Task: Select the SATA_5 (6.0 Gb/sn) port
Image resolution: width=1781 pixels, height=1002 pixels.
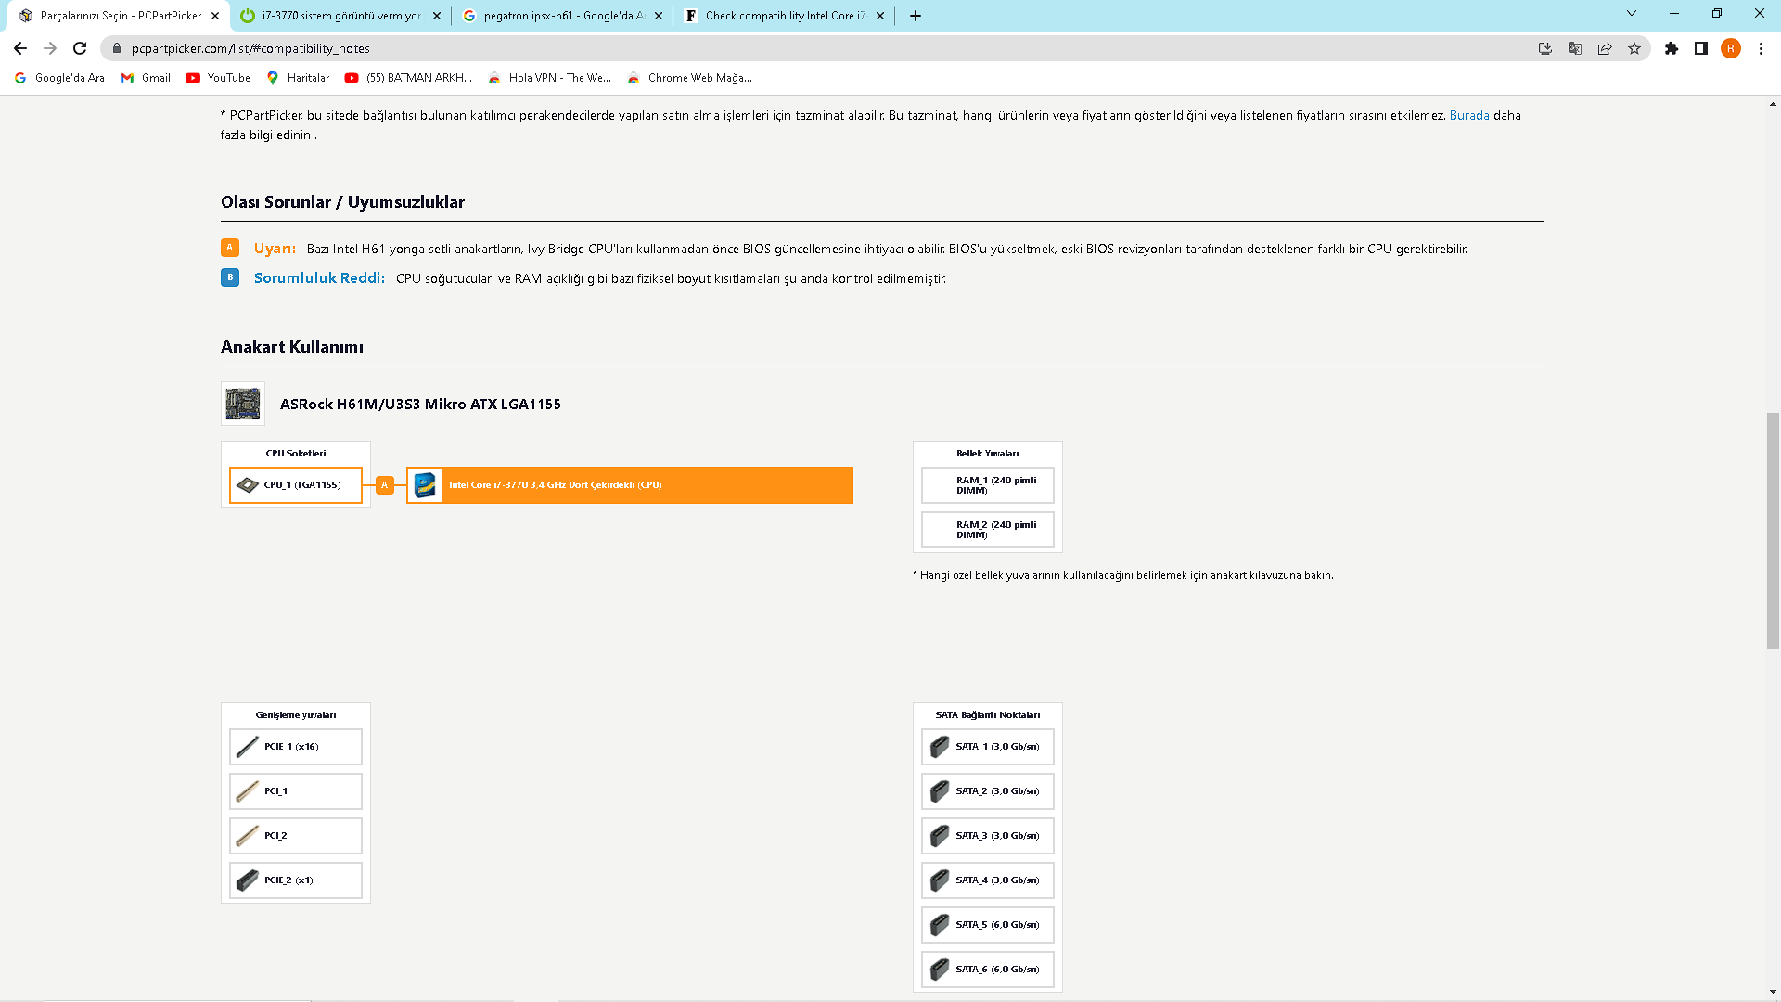Action: coord(988,925)
